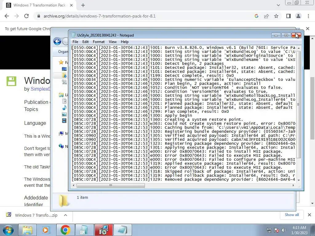Switch to Notepad from taskbar

(x=123, y=230)
